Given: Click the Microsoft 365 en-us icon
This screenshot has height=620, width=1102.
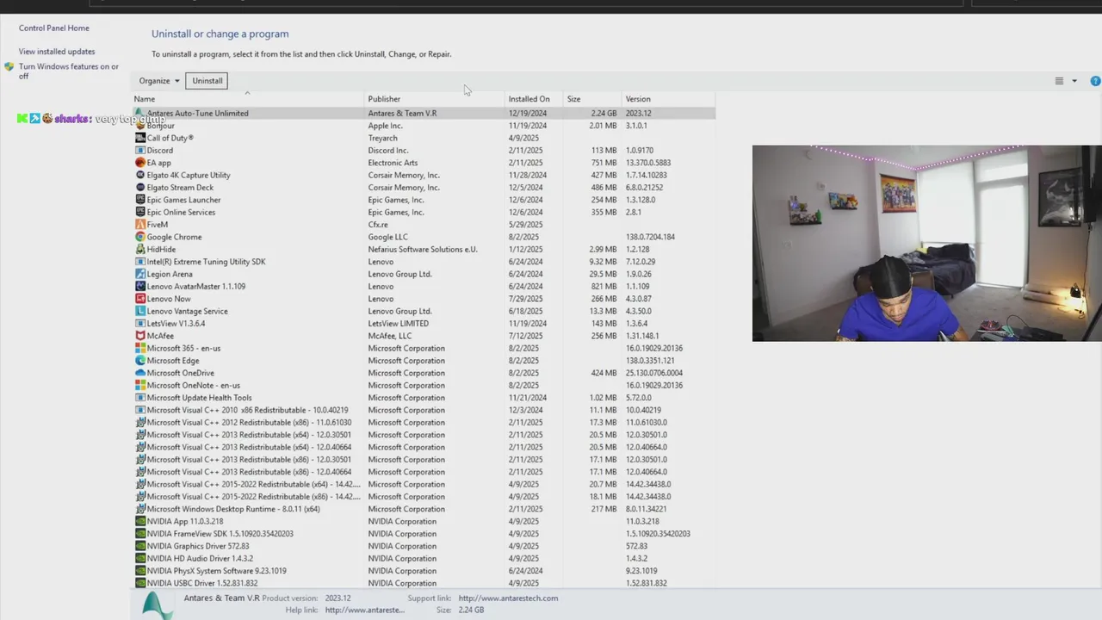Looking at the screenshot, I should (x=140, y=348).
